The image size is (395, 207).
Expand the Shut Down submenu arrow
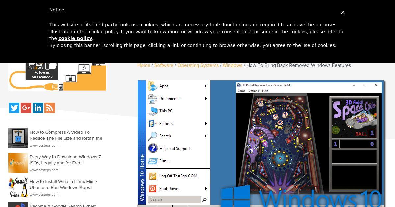point(206,189)
